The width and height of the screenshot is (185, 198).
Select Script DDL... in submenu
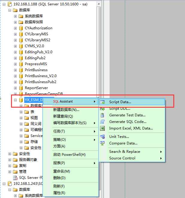(x=132, y=109)
